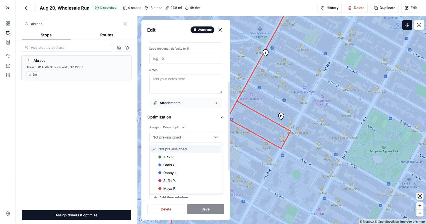Viewport: 426px width, 224px height.
Task: Delete the route plan from header
Action: 356,8
